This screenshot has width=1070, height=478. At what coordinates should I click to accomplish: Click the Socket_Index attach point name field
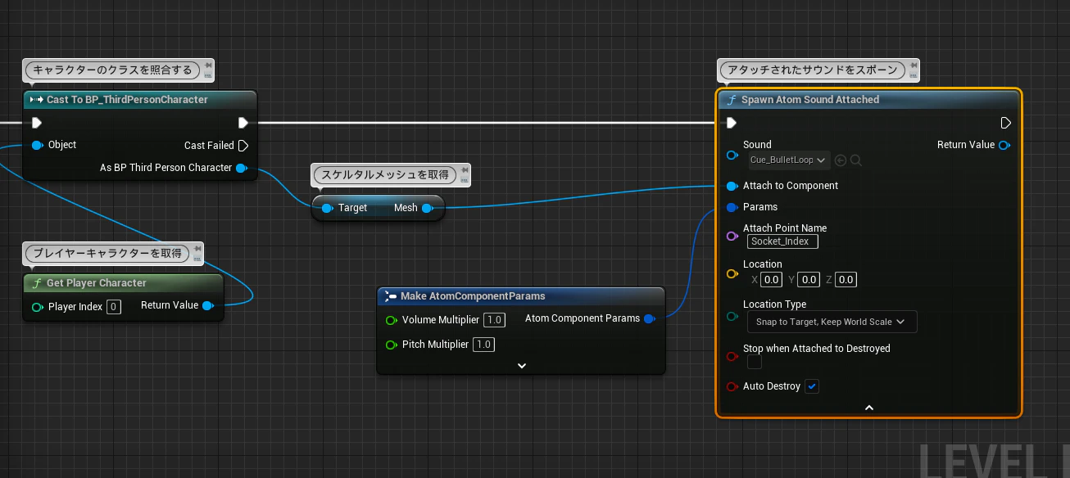click(782, 241)
